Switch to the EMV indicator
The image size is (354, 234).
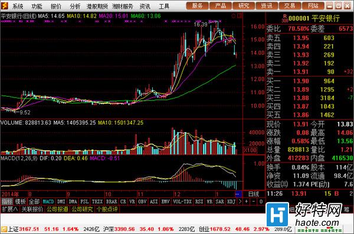(166, 202)
